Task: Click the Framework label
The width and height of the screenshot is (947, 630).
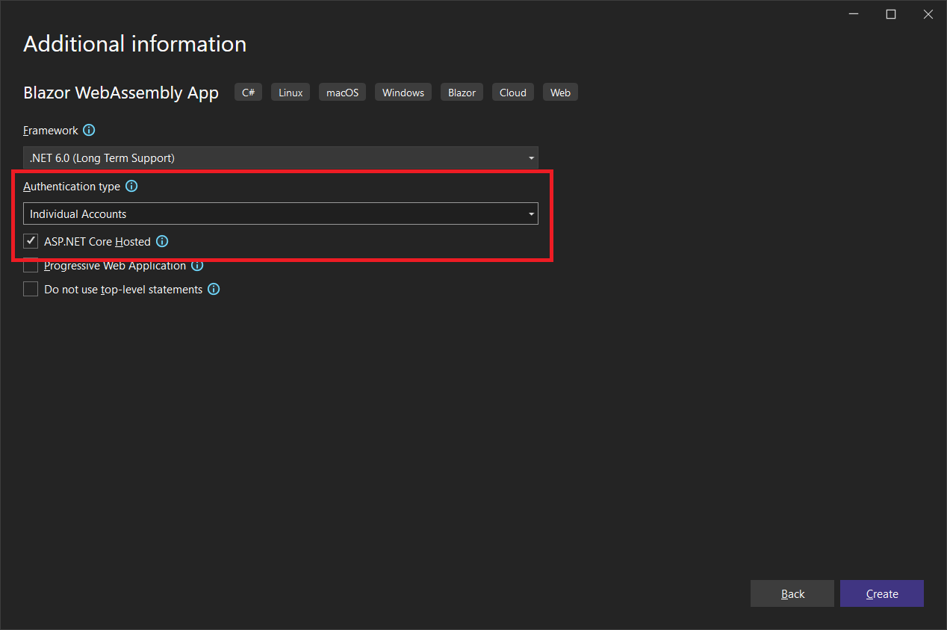Action: 51,130
